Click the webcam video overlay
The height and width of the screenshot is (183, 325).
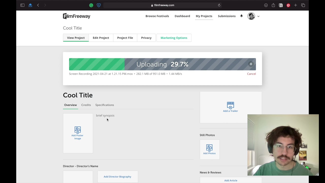click(x=283, y=145)
